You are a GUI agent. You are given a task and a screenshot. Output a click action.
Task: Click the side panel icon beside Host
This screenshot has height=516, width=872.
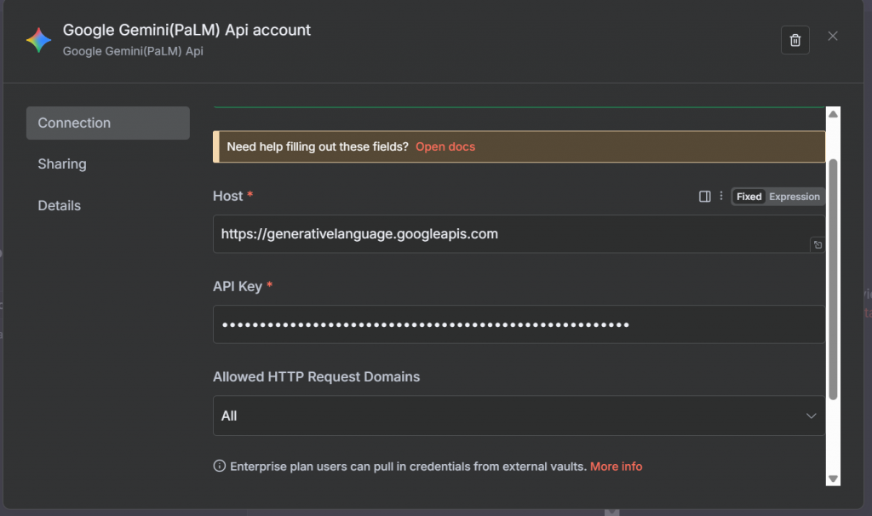pos(704,197)
